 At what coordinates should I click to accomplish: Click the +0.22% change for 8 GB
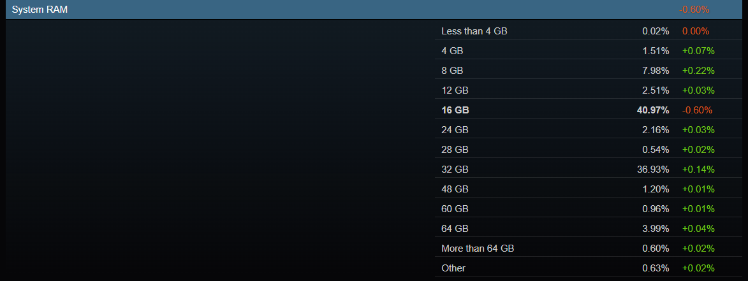698,71
